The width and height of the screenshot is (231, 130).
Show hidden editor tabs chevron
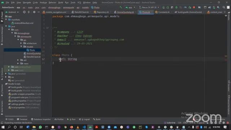click(x=225, y=12)
